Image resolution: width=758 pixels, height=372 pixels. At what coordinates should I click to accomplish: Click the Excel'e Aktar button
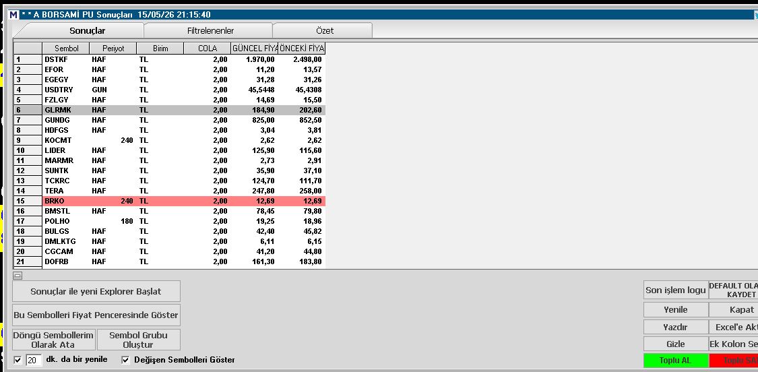733,327
